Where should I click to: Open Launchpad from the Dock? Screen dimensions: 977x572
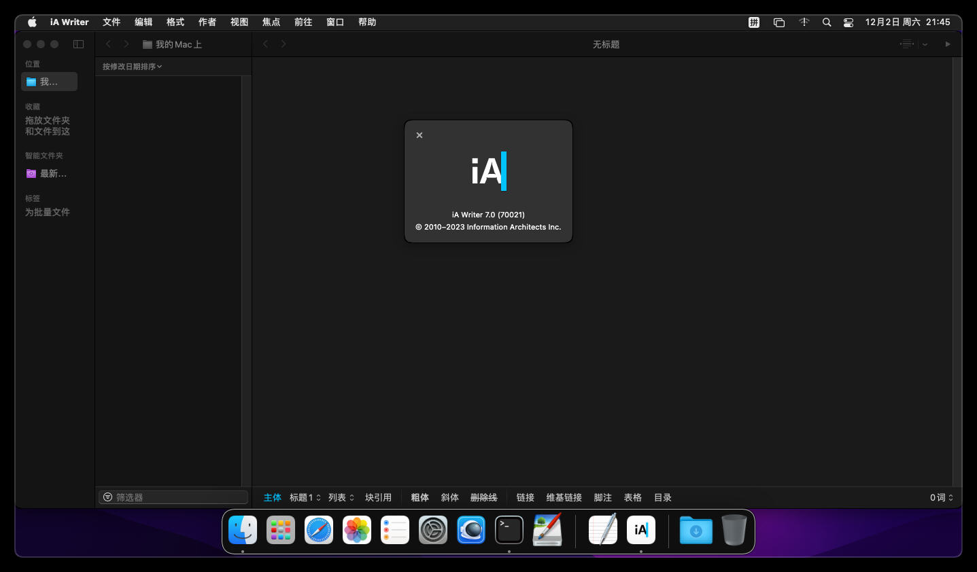(281, 530)
